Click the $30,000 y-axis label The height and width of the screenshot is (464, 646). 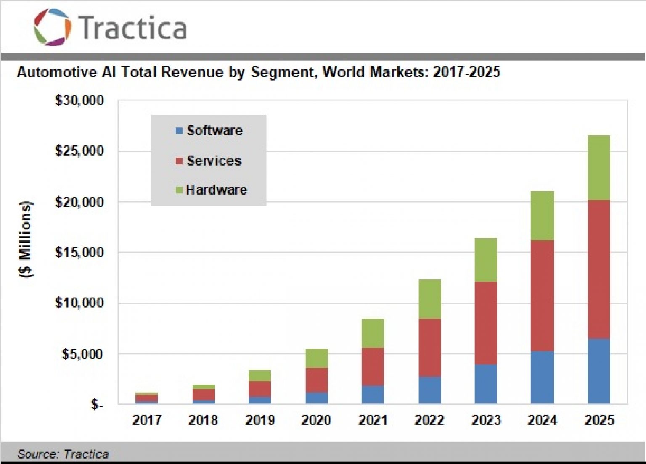[x=79, y=100]
